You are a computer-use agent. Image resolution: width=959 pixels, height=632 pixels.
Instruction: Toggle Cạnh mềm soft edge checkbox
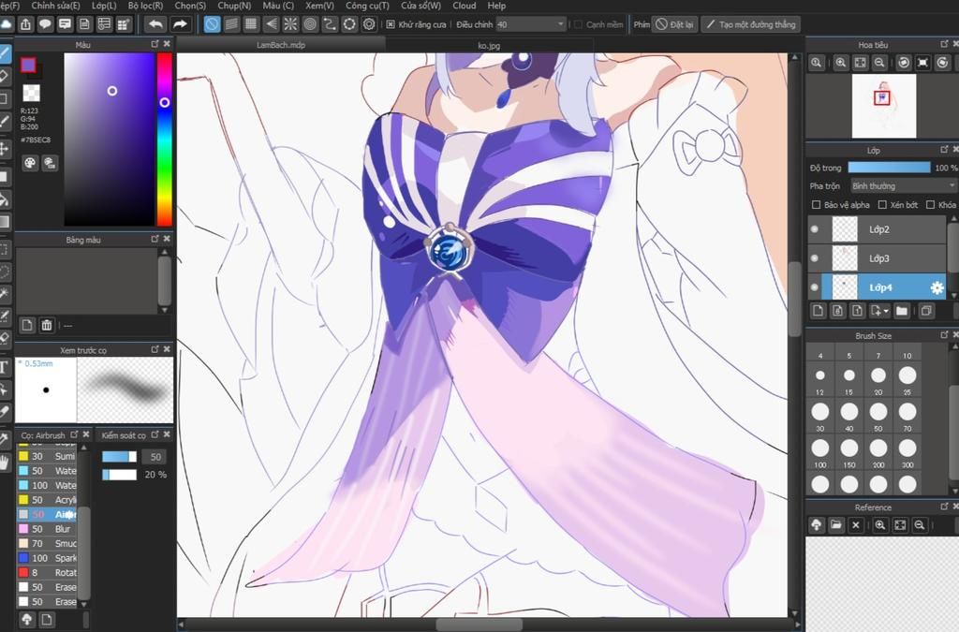[578, 24]
